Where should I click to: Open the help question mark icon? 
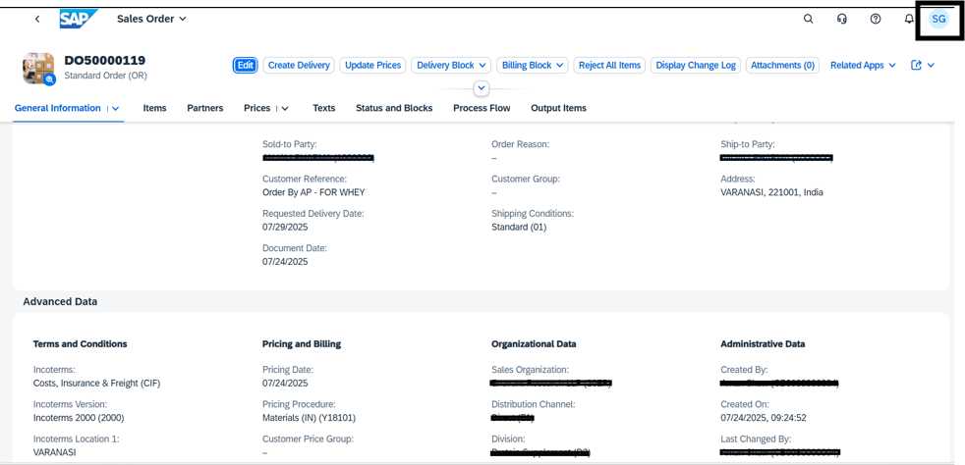876,19
